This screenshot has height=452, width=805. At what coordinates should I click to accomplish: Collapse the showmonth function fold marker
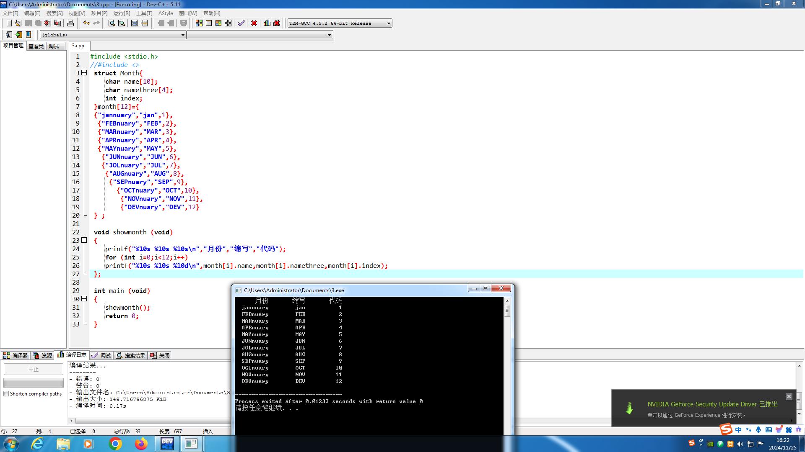(x=84, y=240)
